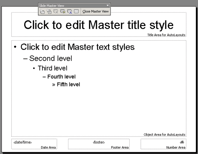
Task: Insert a new slide master
Action: click(x=42, y=12)
